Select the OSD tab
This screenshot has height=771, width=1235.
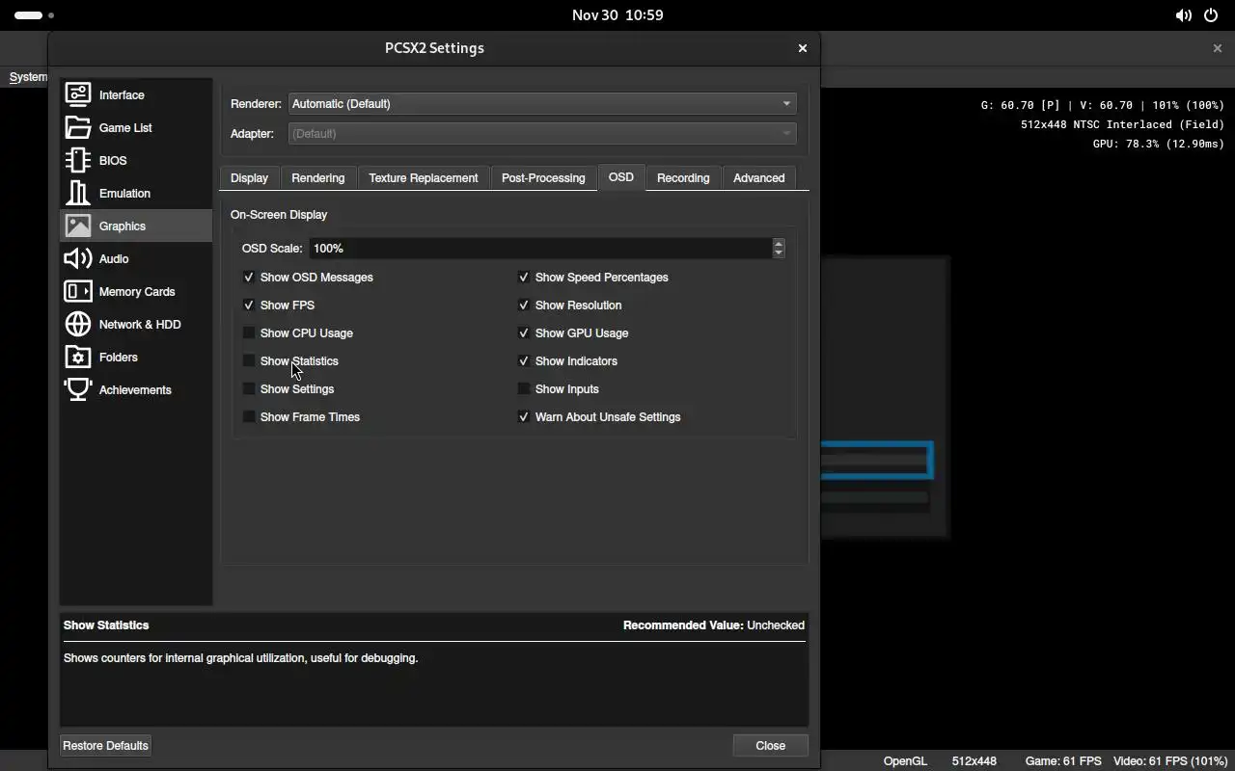point(621,176)
